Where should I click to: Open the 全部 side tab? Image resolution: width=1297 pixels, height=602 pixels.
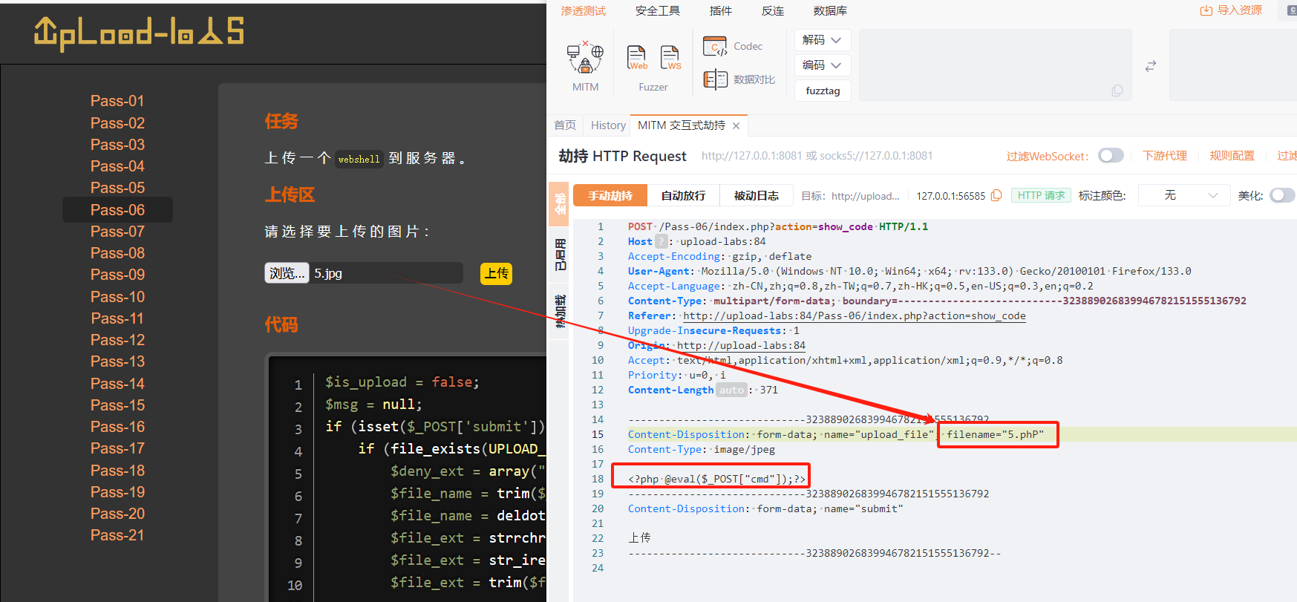tap(559, 204)
